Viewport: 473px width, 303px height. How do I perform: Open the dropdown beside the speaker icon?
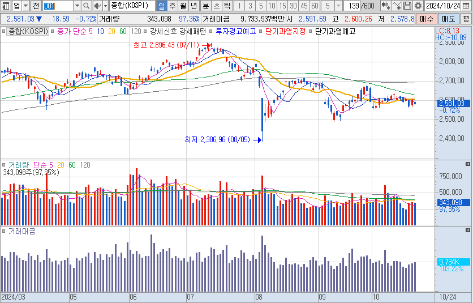[x=106, y=6]
